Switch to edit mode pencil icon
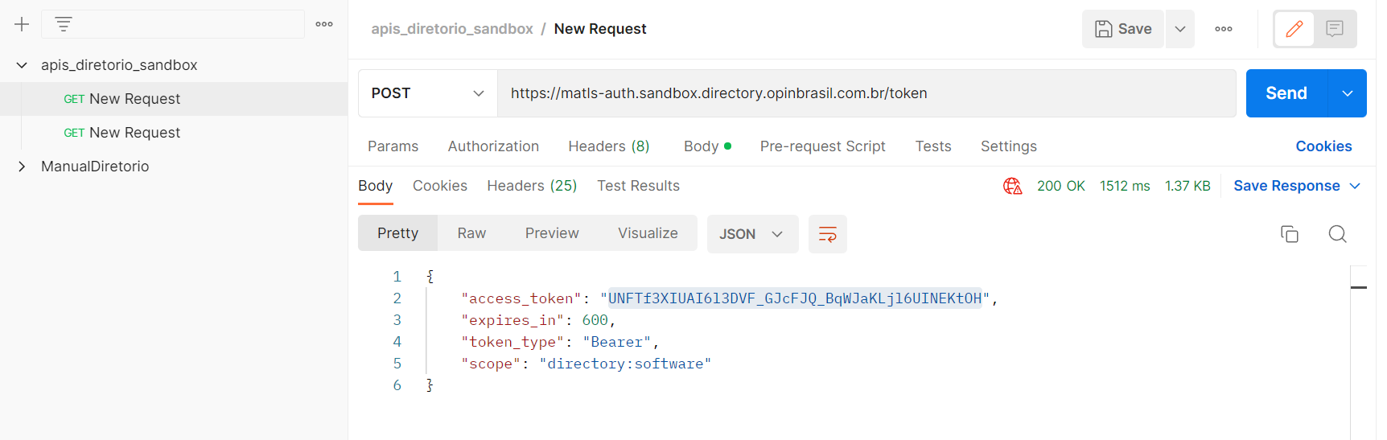Image resolution: width=1387 pixels, height=440 pixels. [1294, 29]
